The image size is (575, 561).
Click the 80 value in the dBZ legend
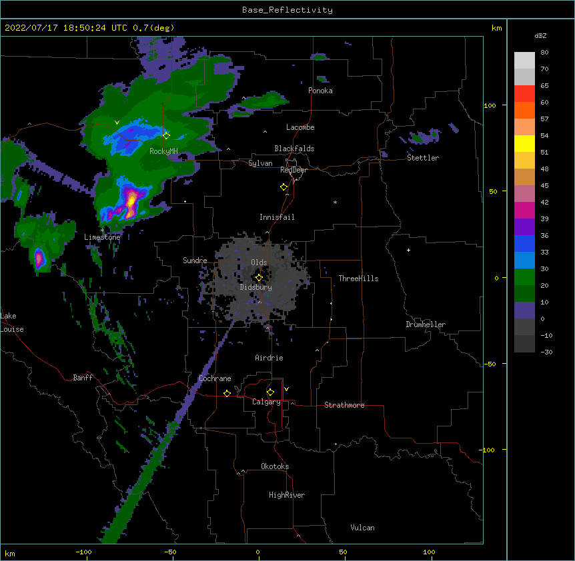click(544, 53)
